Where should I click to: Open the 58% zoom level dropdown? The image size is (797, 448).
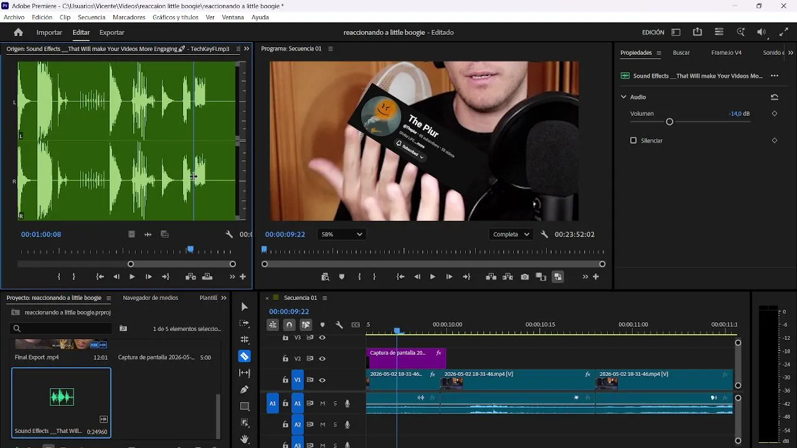(341, 235)
